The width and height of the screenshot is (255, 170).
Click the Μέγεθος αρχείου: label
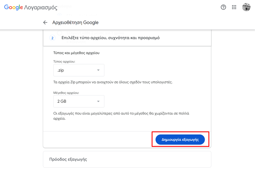tap(66, 93)
